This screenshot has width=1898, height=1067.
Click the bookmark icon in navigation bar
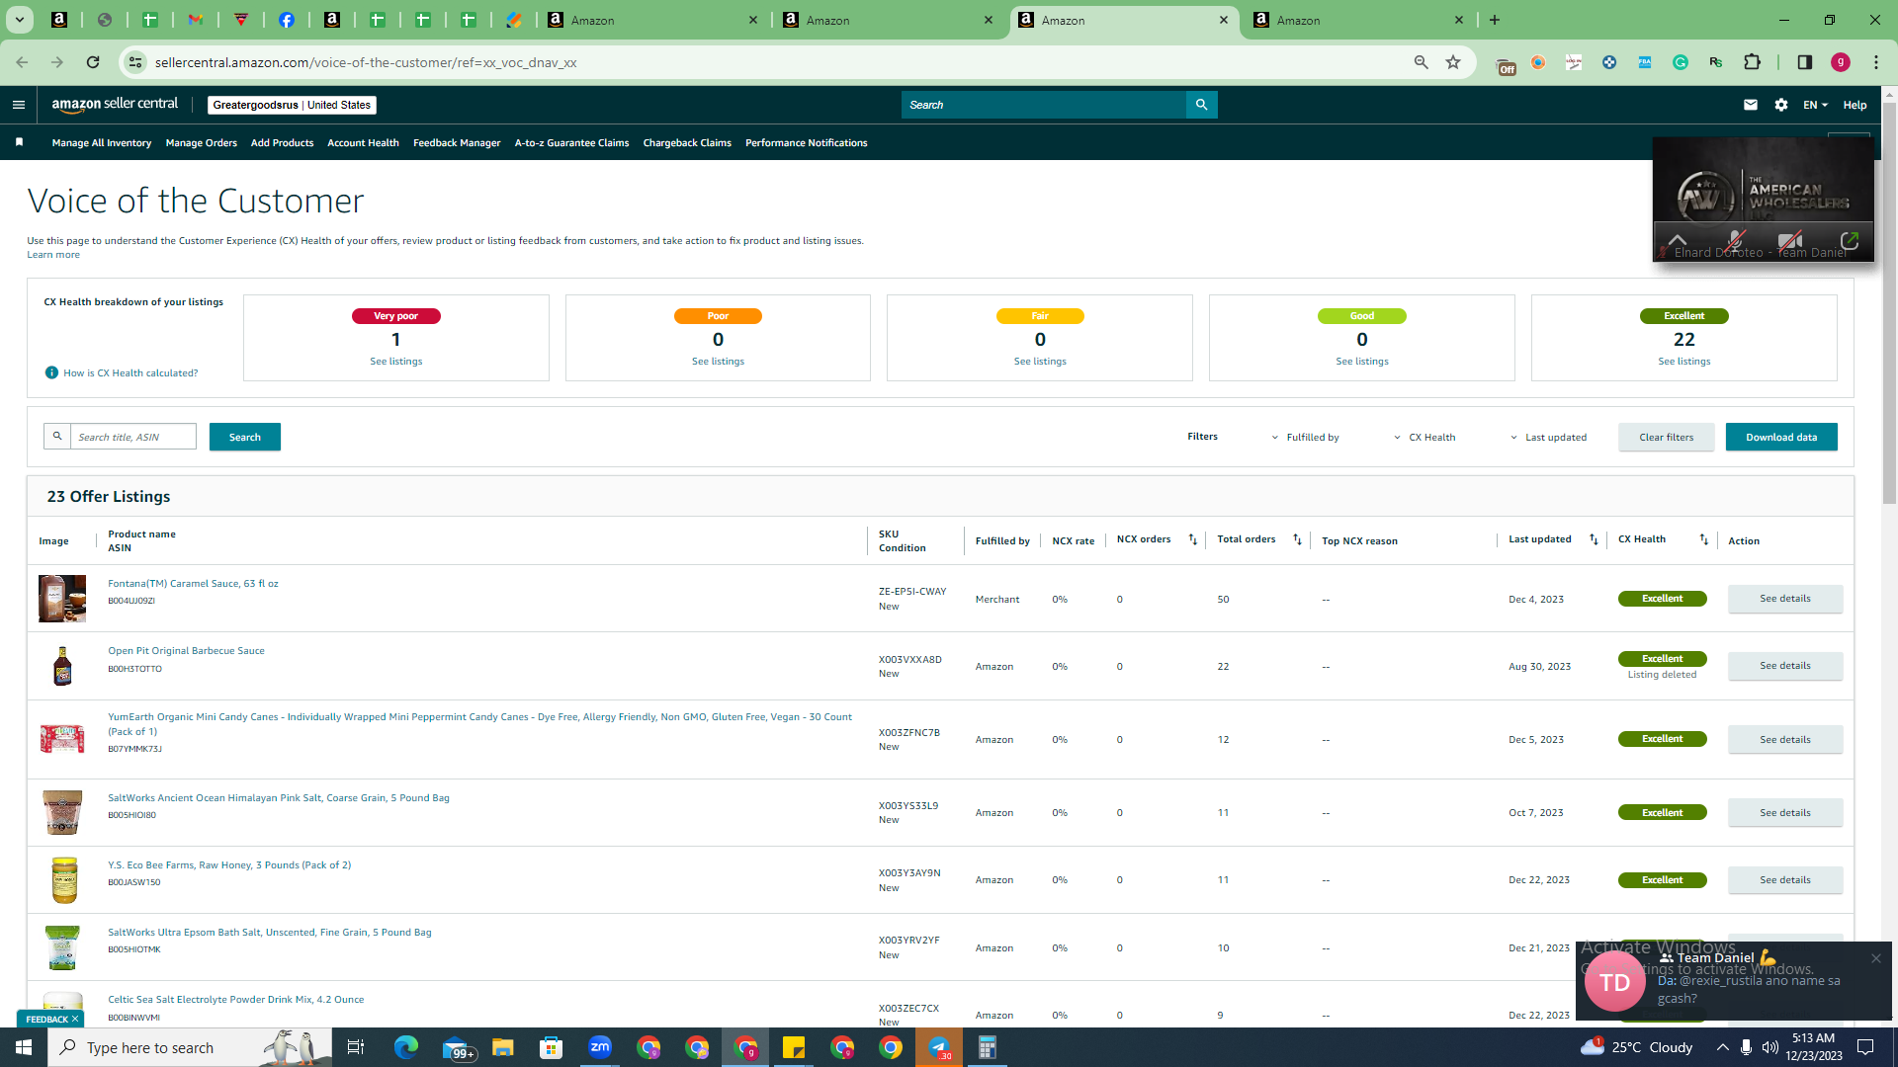point(19,143)
